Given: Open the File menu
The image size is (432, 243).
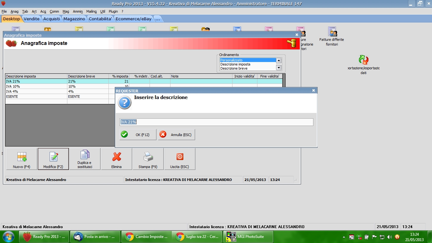Looking at the screenshot, I should point(4,11).
